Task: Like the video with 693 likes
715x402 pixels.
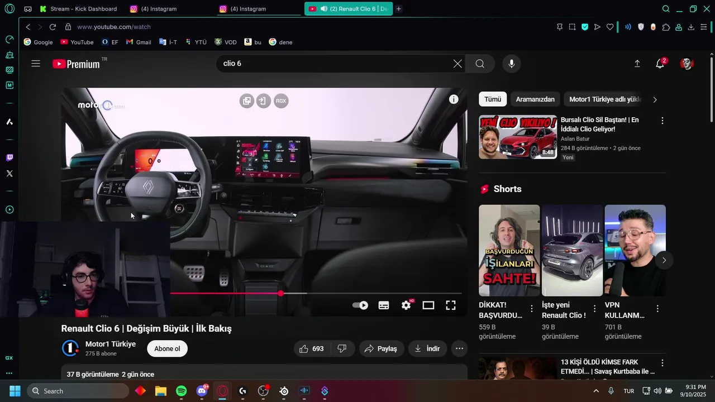Action: [312, 348]
